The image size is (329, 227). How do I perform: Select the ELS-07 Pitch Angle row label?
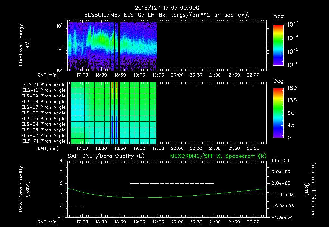(44, 107)
